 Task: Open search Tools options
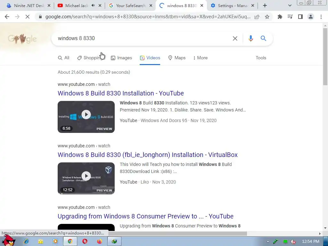261,58
